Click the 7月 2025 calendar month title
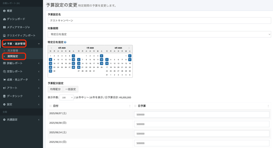The image size is (273, 148). (x=90, y=48)
